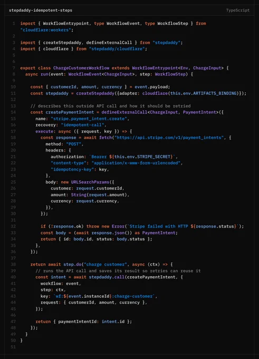Click line number 7 in the gutter

click(14, 68)
